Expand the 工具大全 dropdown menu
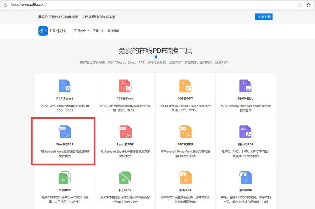Screen dimensions: 315x209 coord(82,31)
